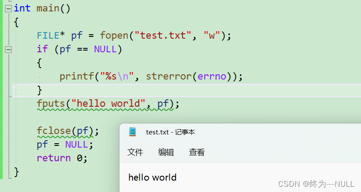This screenshot has height=192, width=361.
Task: Click the "test.txt" string literal in code
Action: tap(163, 36)
